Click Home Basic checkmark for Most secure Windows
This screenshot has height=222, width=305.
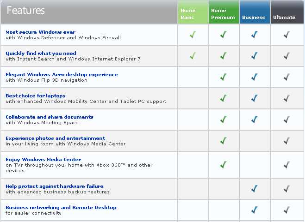tap(193, 35)
